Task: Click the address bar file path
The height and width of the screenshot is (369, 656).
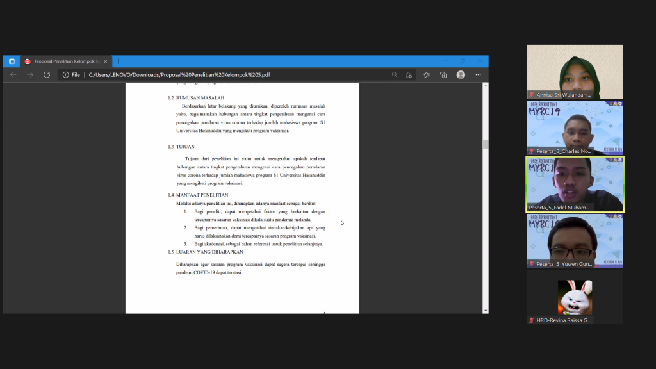Action: [179, 75]
